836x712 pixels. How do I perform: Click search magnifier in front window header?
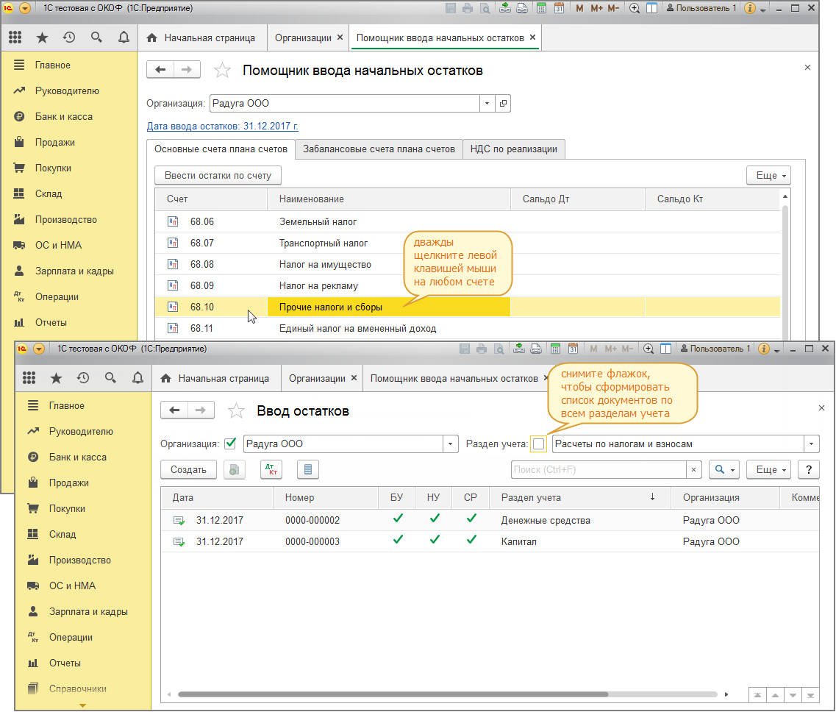110,378
